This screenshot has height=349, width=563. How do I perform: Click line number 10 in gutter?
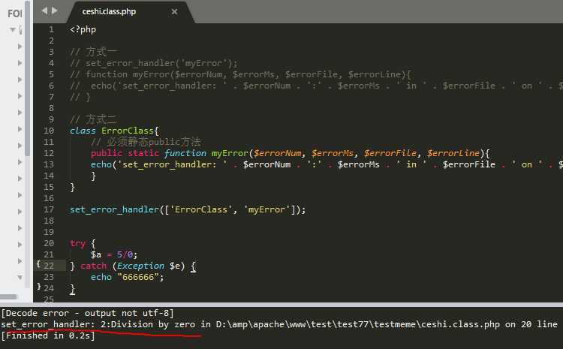tap(49, 131)
